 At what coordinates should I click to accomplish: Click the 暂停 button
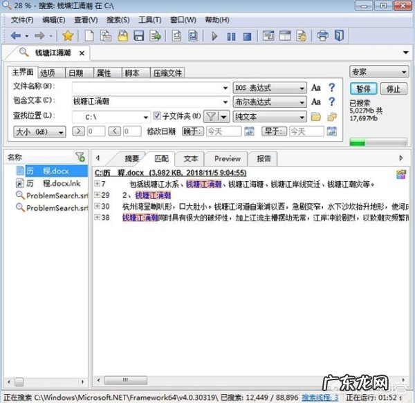tap(364, 89)
